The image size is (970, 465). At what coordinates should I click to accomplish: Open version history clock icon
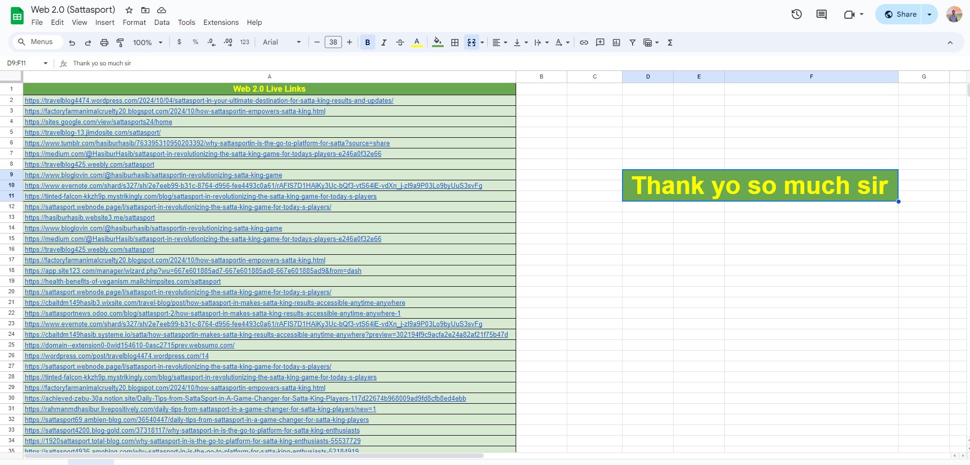click(x=796, y=14)
